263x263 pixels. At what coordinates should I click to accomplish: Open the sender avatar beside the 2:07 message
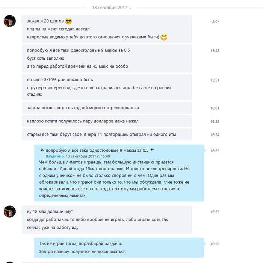pyautogui.click(x=10, y=21)
